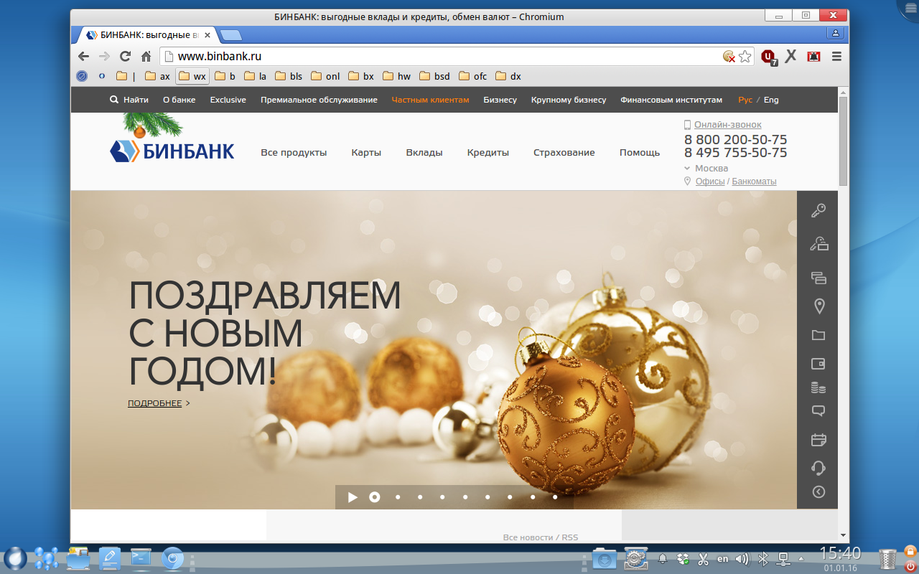The image size is (919, 574).
Task: Open the Вклады navigation item
Action: [x=424, y=152]
